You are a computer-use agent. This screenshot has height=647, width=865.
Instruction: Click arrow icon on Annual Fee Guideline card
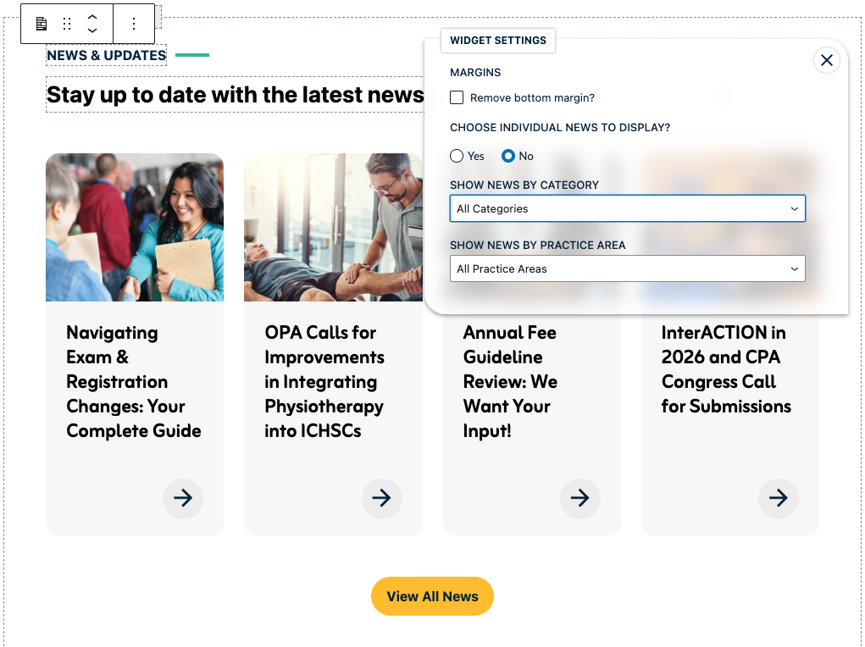click(x=579, y=498)
